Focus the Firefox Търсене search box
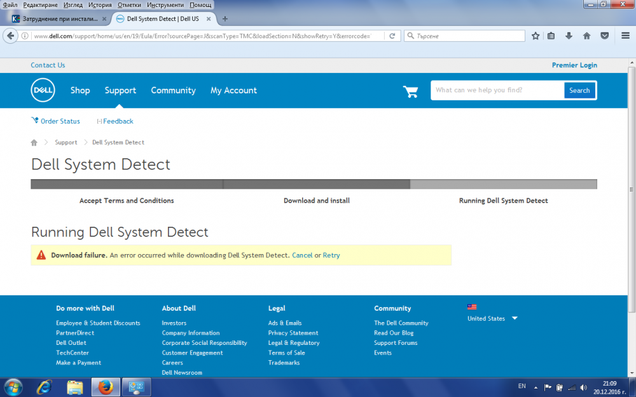 464,36
